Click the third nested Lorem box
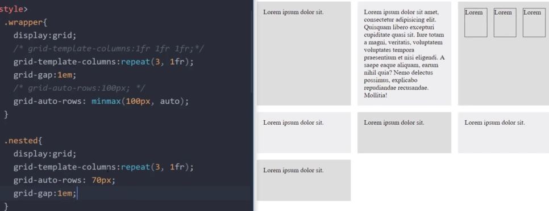Viewport: 549px width, 211px height. [534, 23]
